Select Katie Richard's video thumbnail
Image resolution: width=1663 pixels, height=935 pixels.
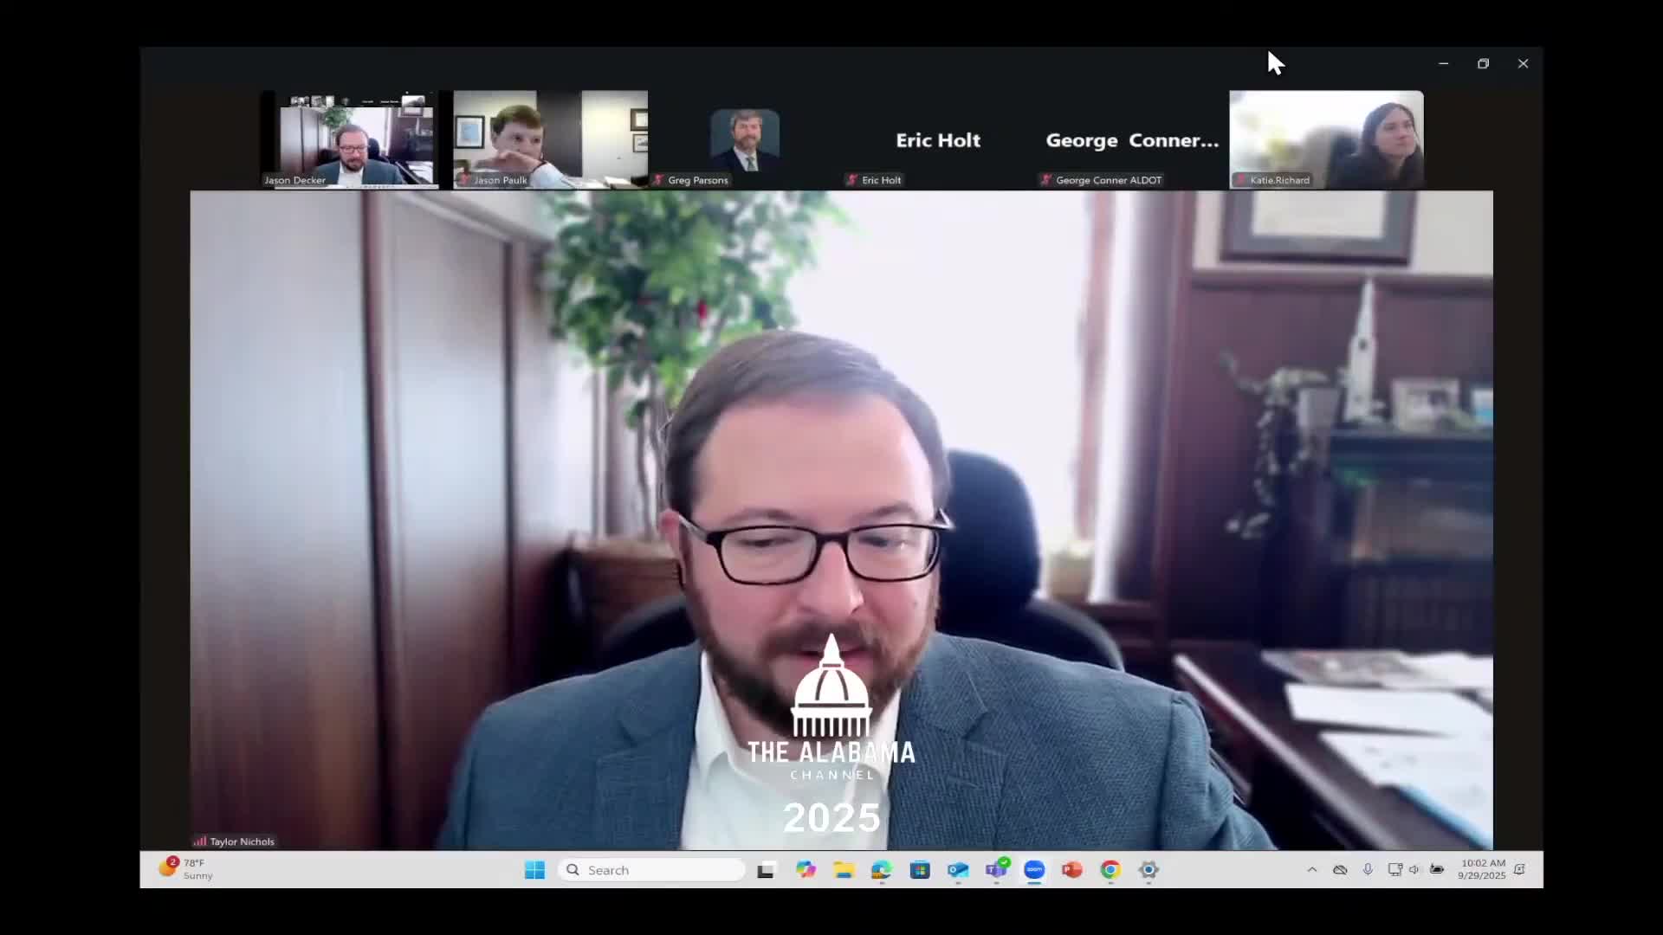pos(1326,139)
